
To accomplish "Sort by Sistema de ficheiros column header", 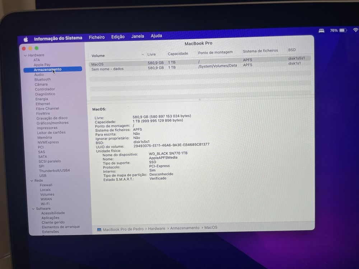I will click(x=260, y=51).
